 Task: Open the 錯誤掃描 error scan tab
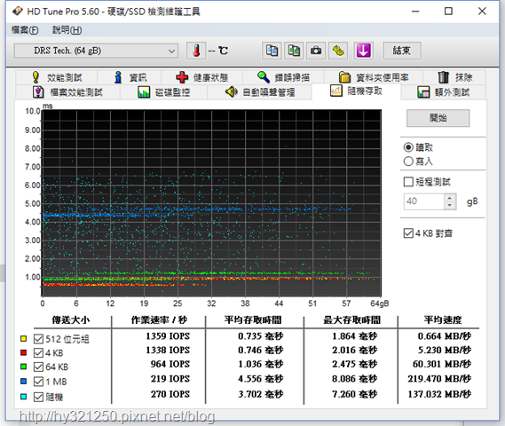point(283,77)
